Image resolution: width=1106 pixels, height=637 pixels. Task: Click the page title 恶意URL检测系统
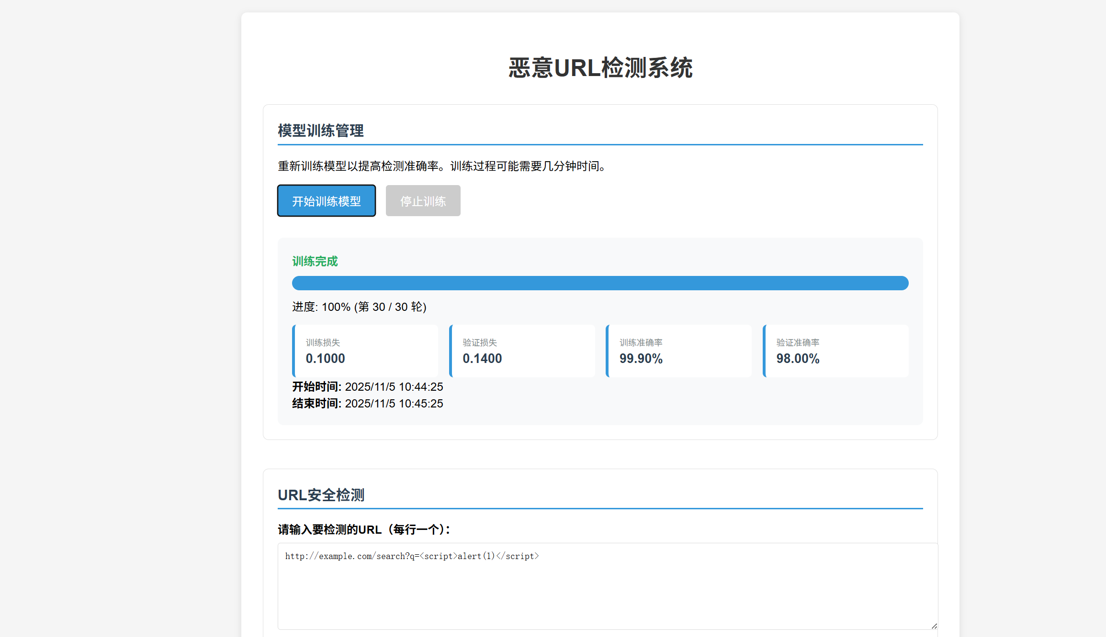600,67
